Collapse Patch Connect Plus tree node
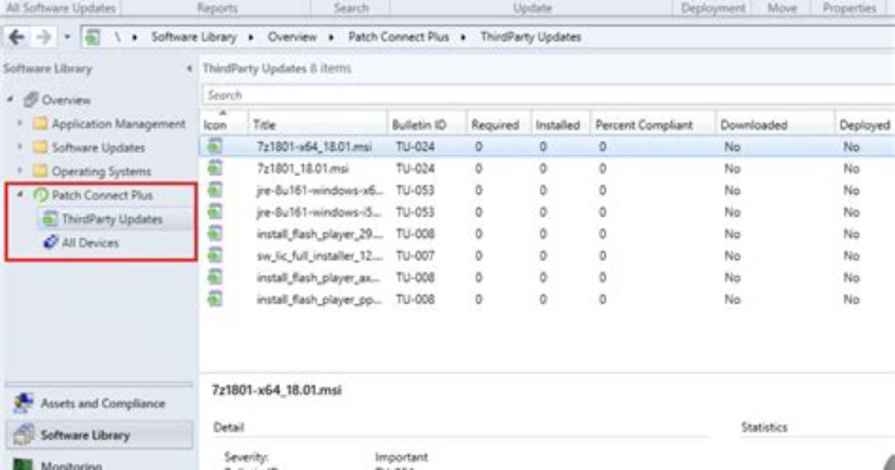 (20, 195)
